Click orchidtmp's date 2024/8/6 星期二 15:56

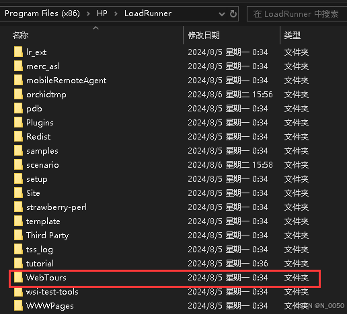tap(230, 95)
